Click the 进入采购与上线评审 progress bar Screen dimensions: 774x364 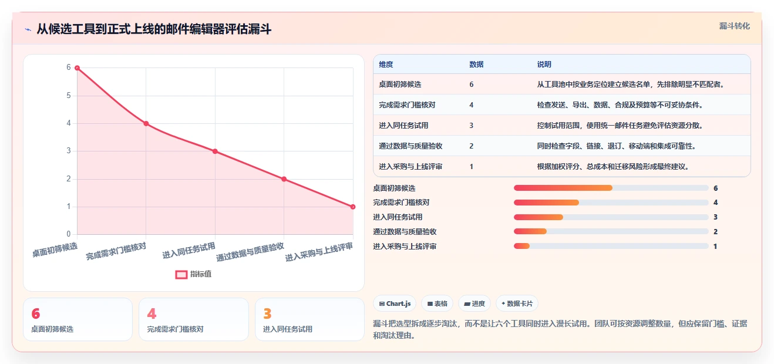(611, 247)
